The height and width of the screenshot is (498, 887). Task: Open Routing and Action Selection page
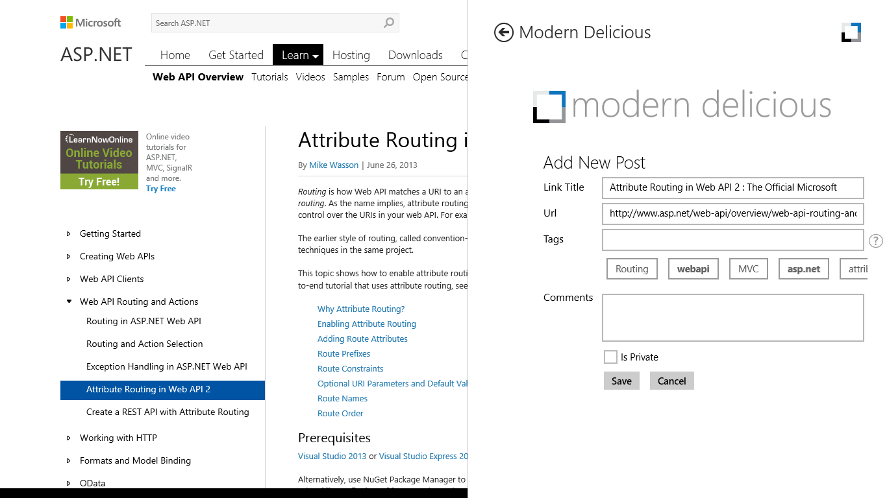(x=144, y=344)
